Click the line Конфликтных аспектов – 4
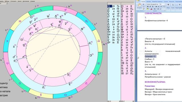This screenshot has height=102, width=182. [156, 21]
